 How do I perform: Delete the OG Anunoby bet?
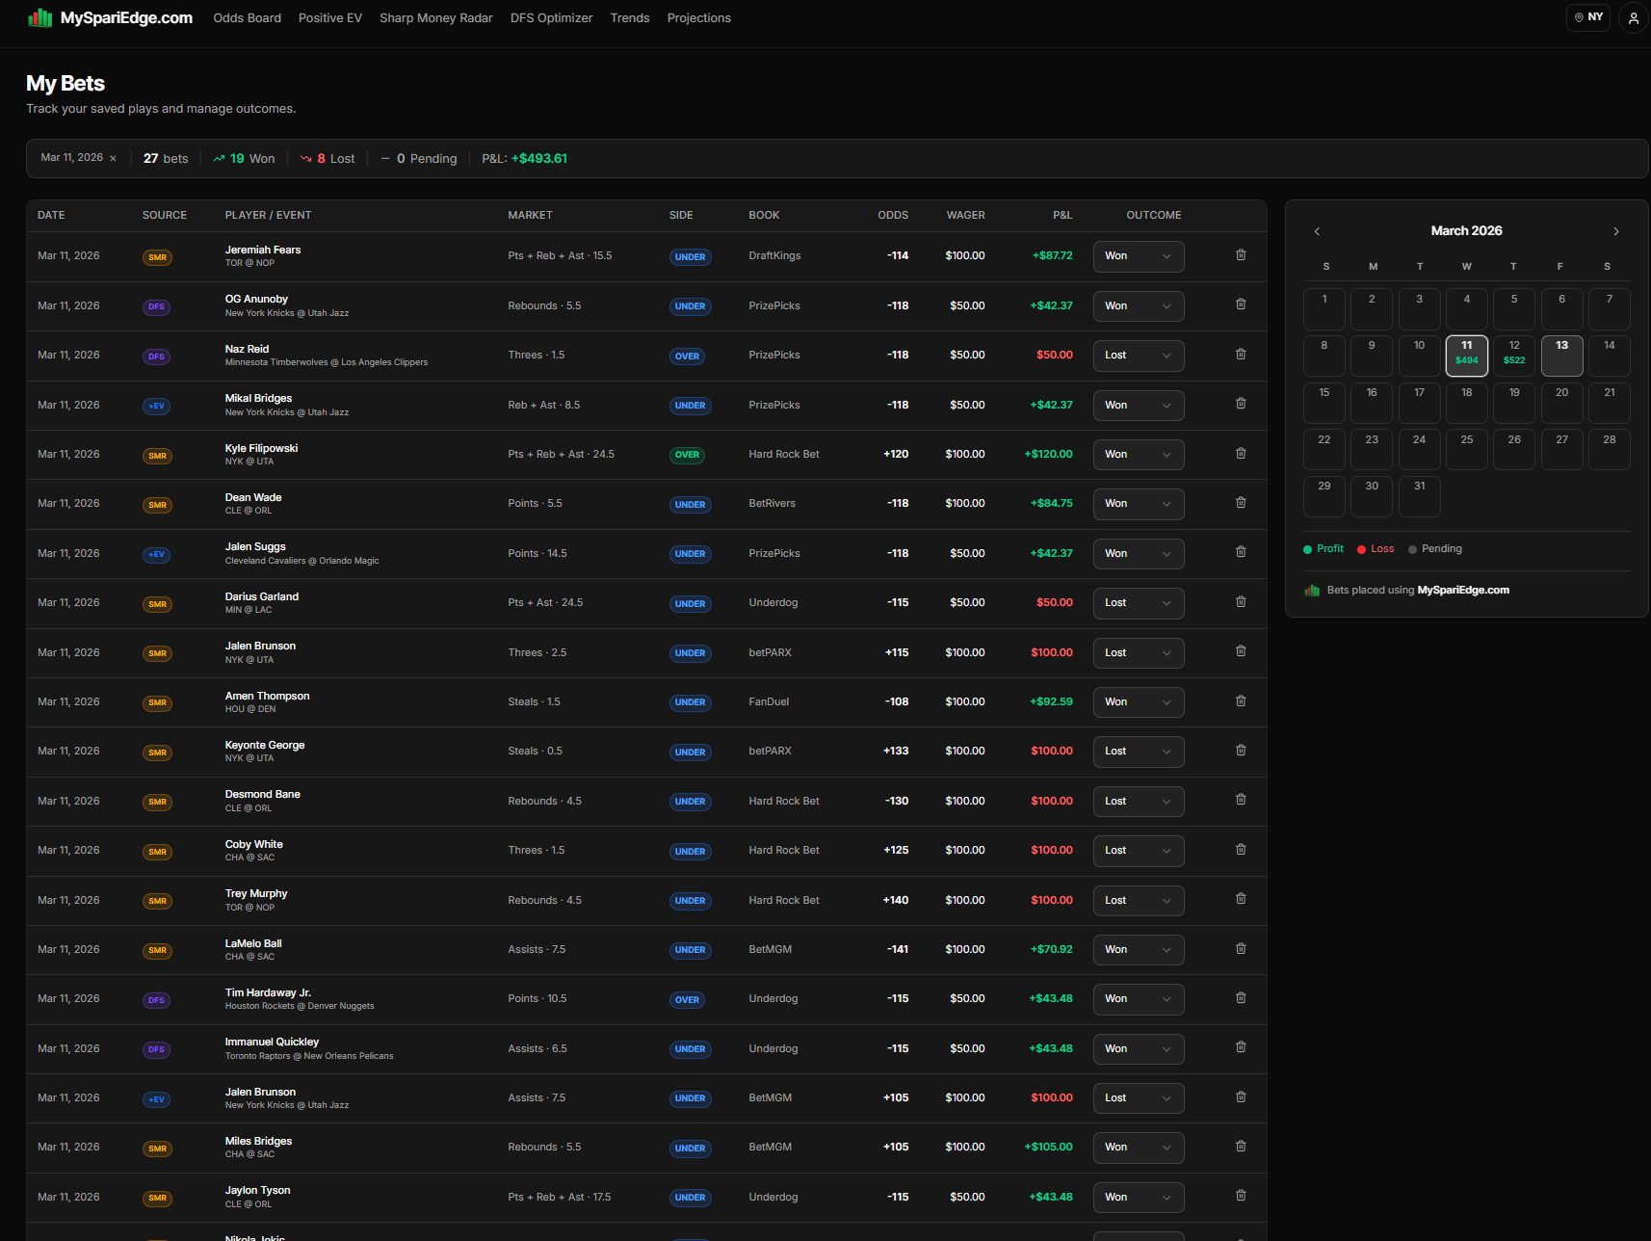[1241, 304]
